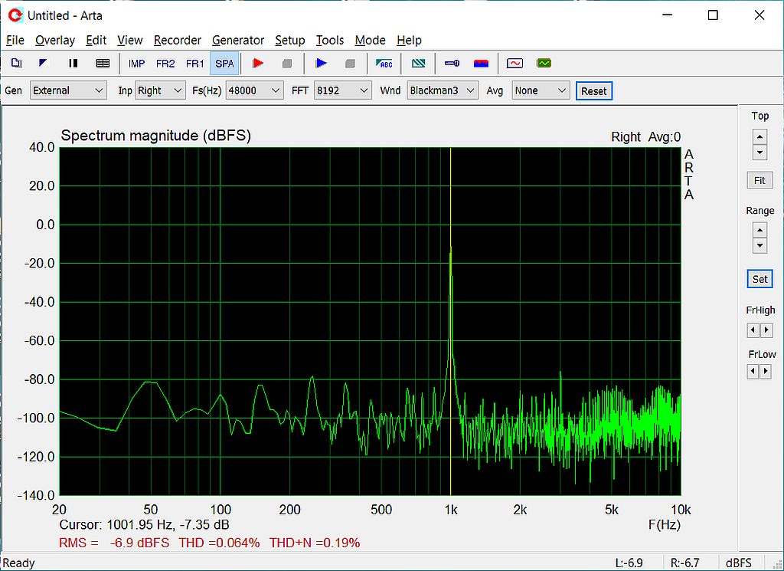Screen dimensions: 784x571
Task: Shift FrLow right with arrow
Action: (x=766, y=371)
